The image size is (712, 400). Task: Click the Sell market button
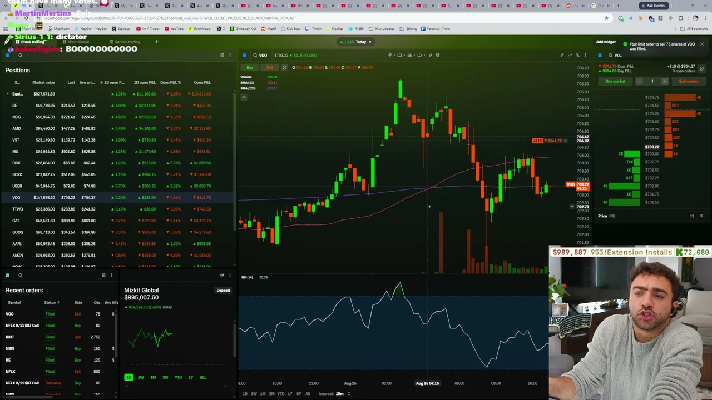(x=689, y=81)
